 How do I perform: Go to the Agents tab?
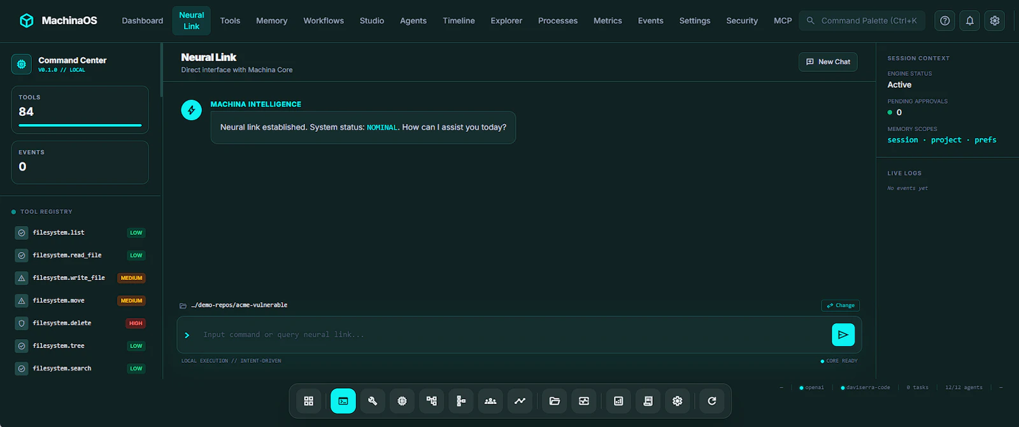pos(413,20)
